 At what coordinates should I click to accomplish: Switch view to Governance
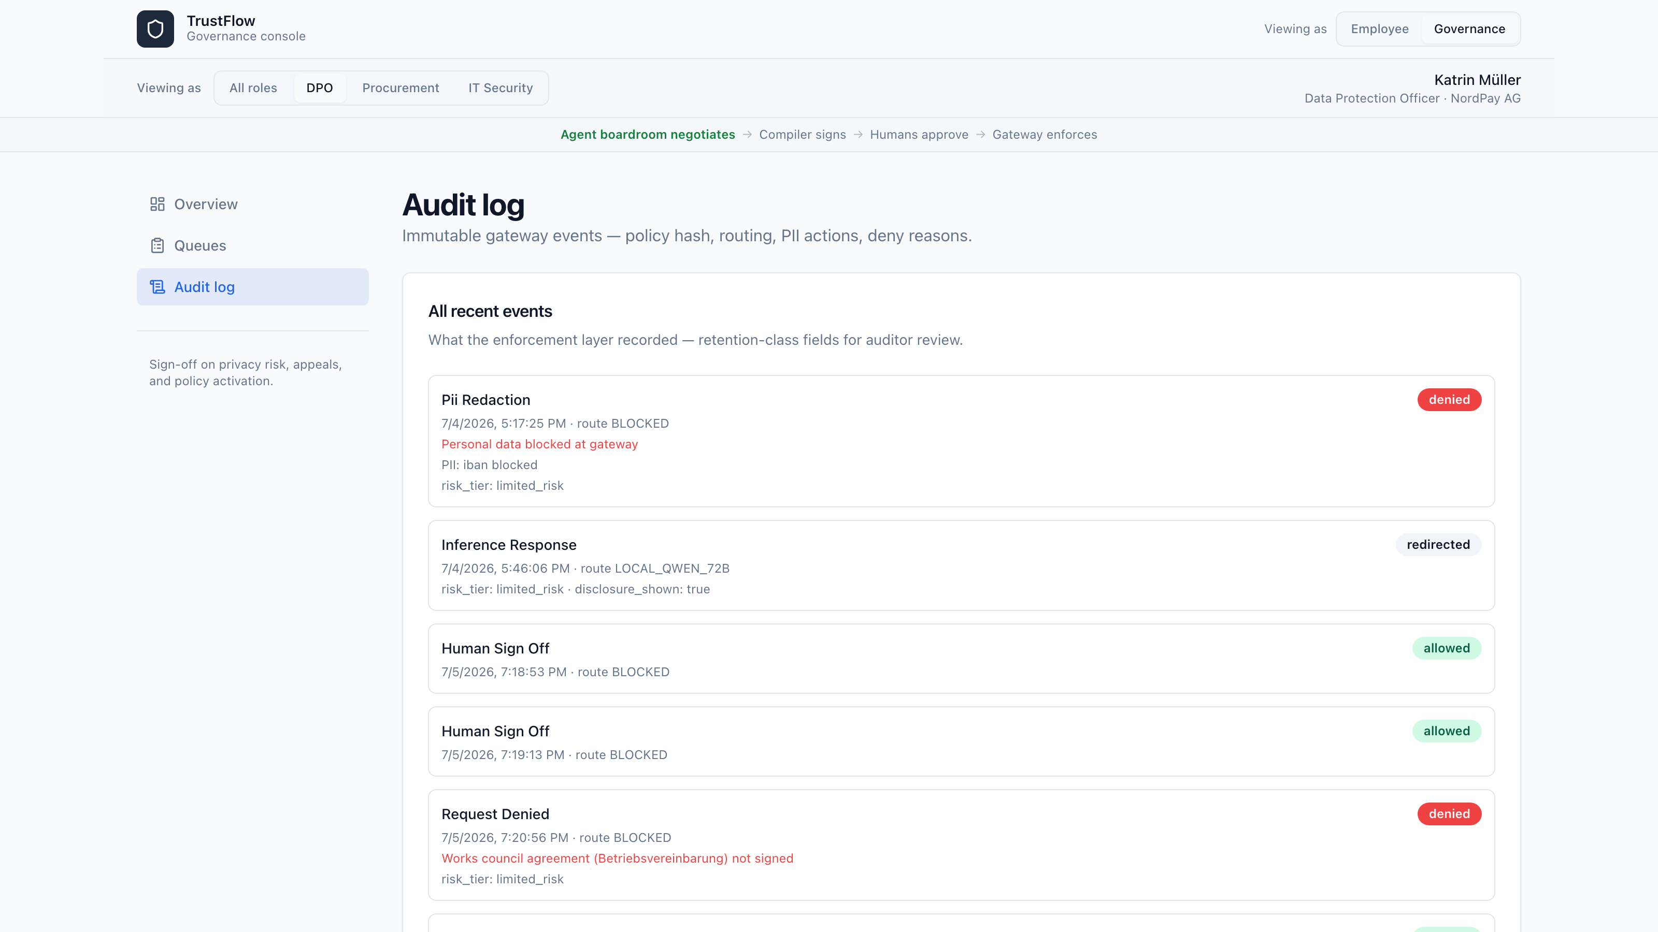click(1469, 29)
